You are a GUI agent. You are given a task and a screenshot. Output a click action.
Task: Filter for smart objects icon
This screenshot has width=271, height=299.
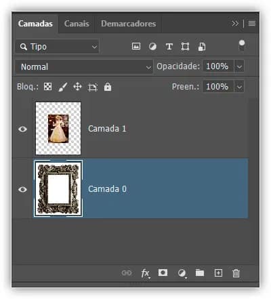point(202,47)
